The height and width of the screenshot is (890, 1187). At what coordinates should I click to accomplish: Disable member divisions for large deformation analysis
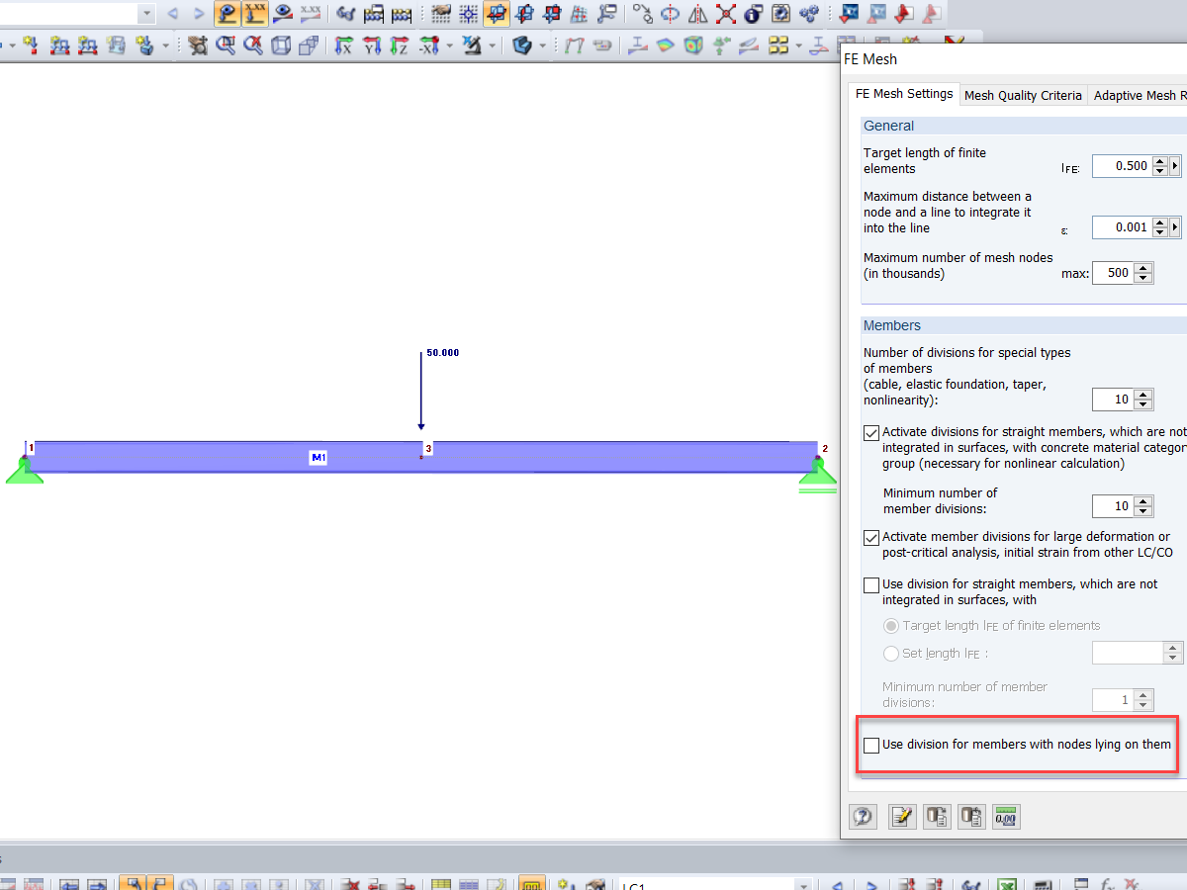(871, 537)
